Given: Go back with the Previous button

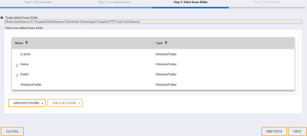Looking at the screenshot, I should [274, 131].
